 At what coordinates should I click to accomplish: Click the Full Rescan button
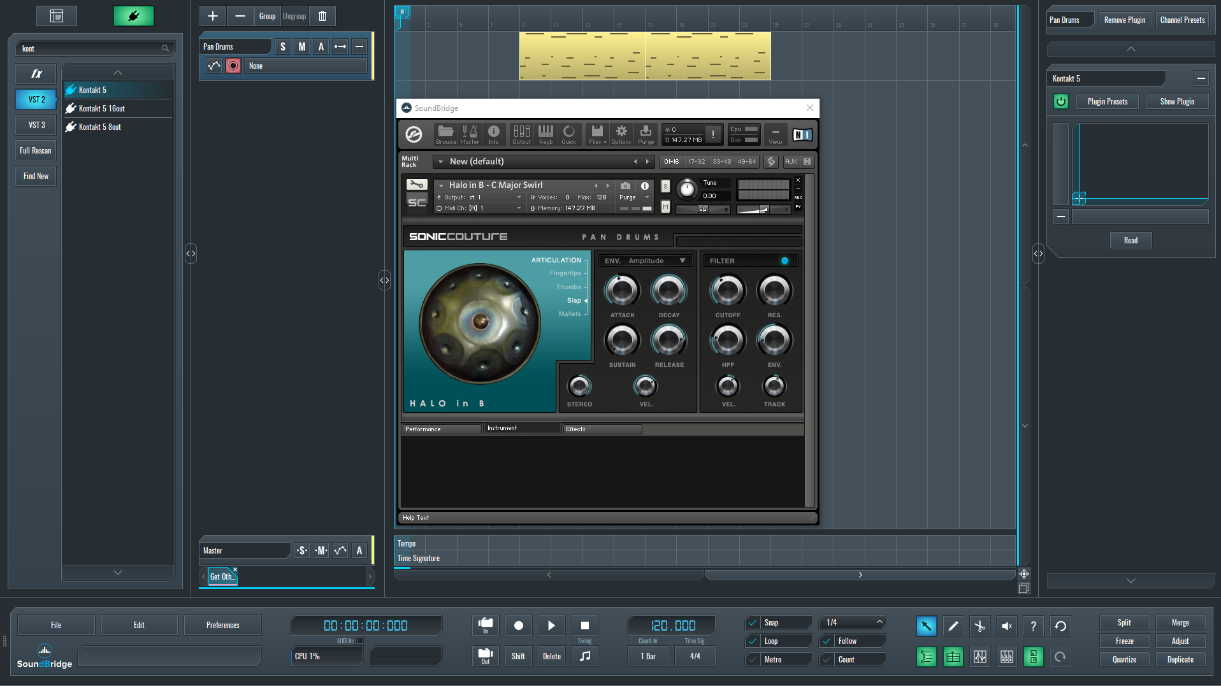point(36,150)
